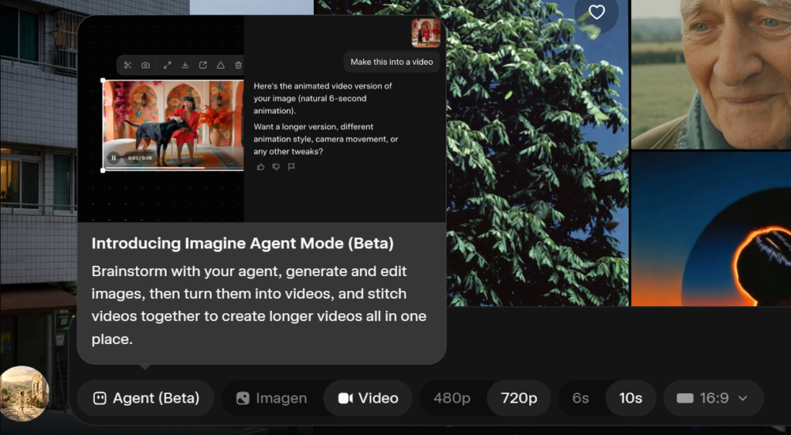Click the Video camera icon
Image resolution: width=791 pixels, height=435 pixels.
[345, 398]
